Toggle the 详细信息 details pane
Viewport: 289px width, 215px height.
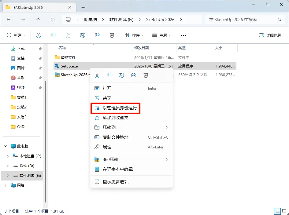tap(270, 35)
